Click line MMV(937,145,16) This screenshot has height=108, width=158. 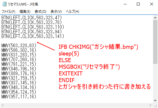click(19, 83)
